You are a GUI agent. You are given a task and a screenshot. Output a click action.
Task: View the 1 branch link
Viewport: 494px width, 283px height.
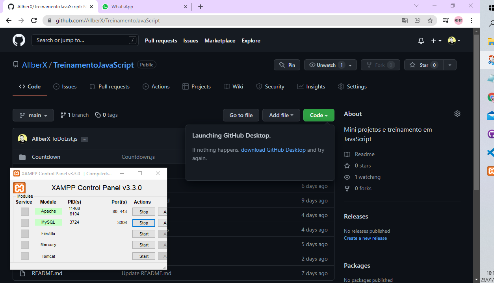pos(74,115)
